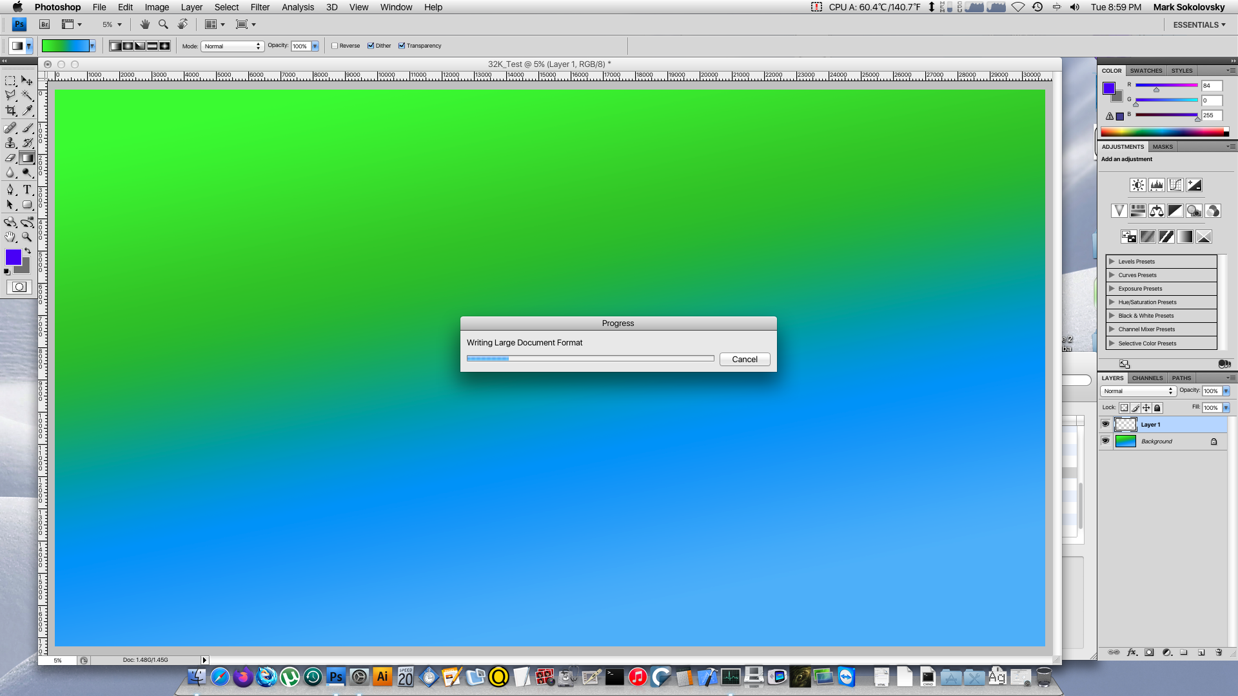Delete layer using the trash icon
The width and height of the screenshot is (1238, 696).
(1219, 652)
